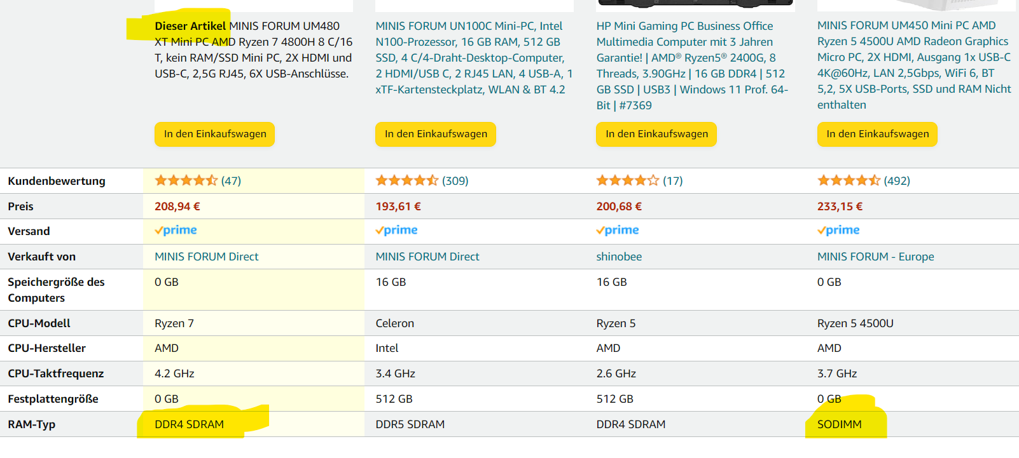This screenshot has width=1019, height=458.
Task: Click the CPU-Modell row label
Action: pyautogui.click(x=39, y=323)
